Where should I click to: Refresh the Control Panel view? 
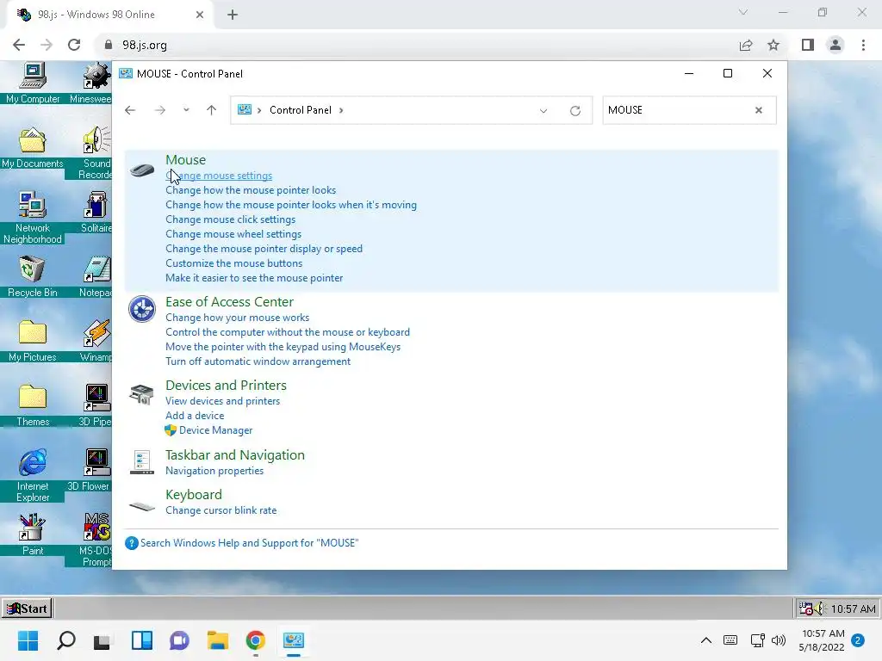(575, 111)
